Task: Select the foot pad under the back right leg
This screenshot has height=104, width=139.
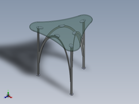Action: (84, 68)
